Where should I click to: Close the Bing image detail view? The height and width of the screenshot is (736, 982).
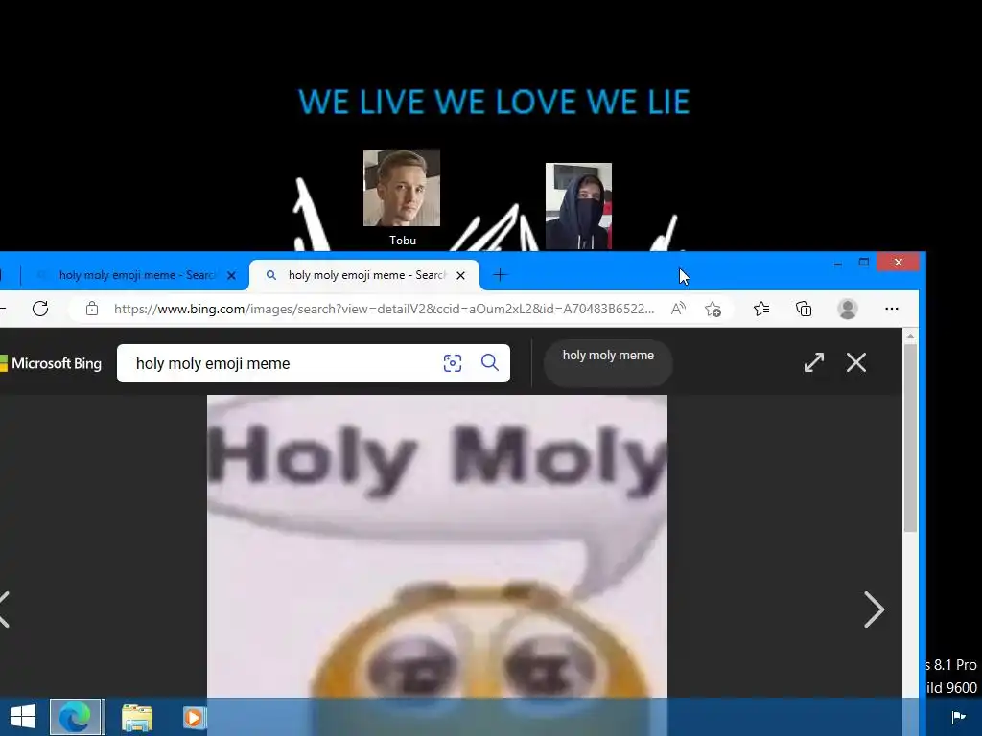(856, 362)
